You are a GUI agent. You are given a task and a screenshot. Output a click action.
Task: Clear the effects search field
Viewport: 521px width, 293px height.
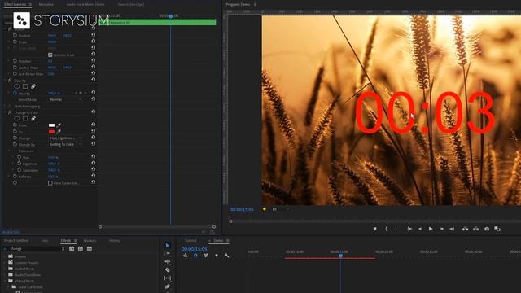tap(63, 249)
